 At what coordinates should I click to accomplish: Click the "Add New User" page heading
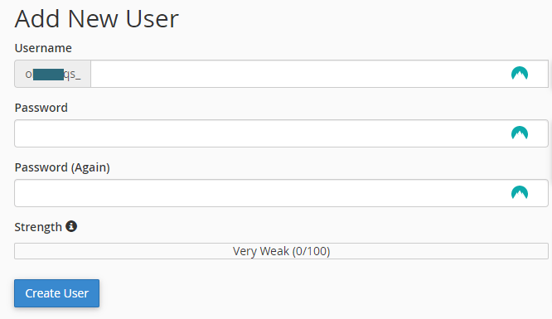click(97, 18)
